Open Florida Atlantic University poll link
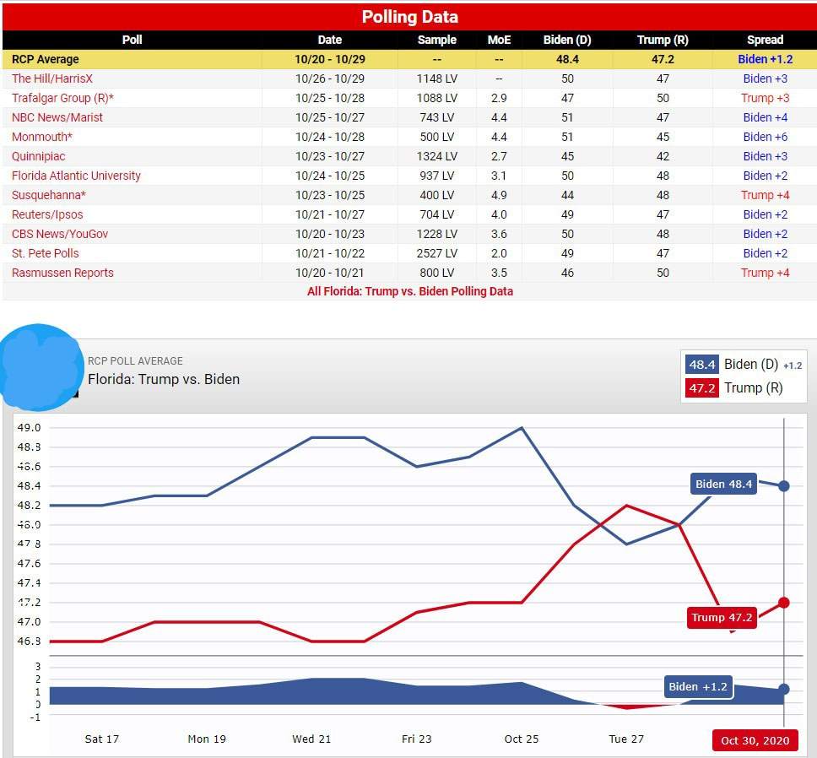The height and width of the screenshot is (758, 817). click(x=76, y=176)
